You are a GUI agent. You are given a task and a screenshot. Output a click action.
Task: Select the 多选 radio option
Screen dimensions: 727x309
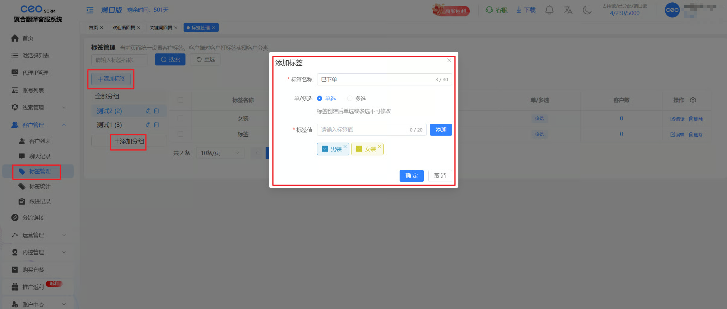click(x=350, y=98)
